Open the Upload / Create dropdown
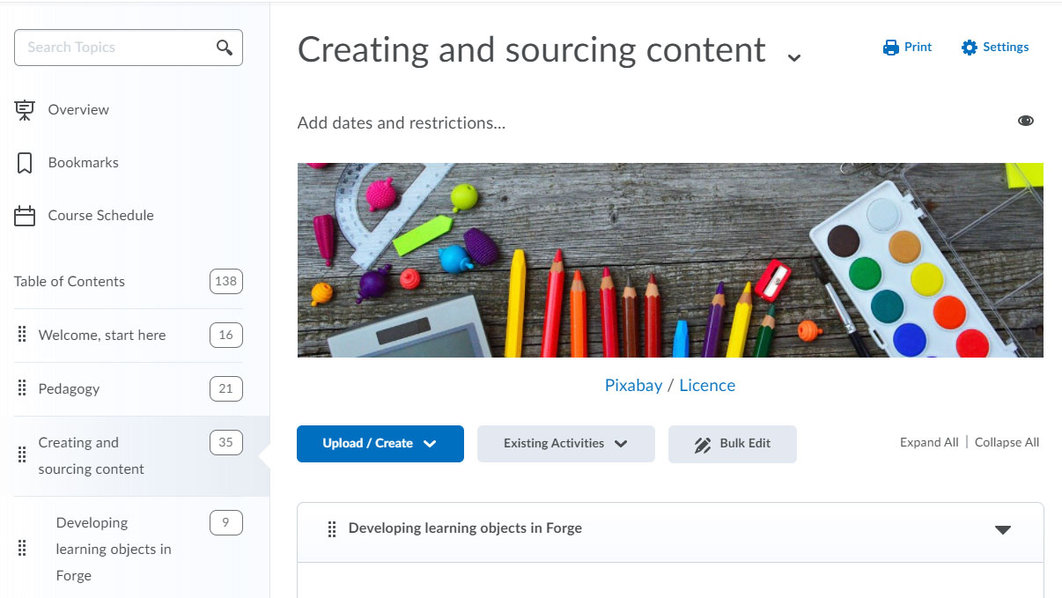 point(380,444)
